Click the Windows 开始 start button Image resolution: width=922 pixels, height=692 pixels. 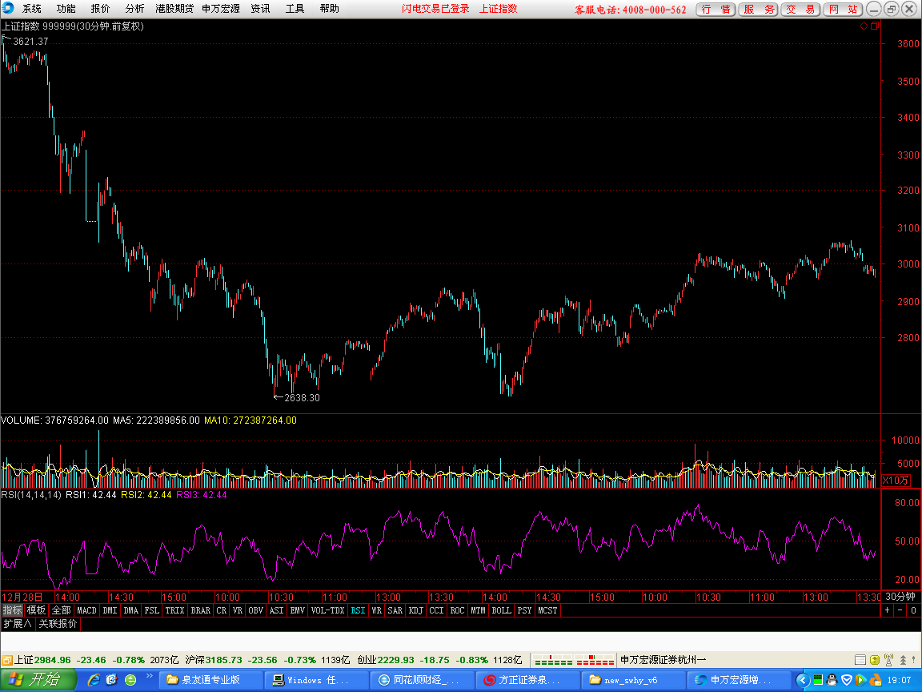coord(38,680)
